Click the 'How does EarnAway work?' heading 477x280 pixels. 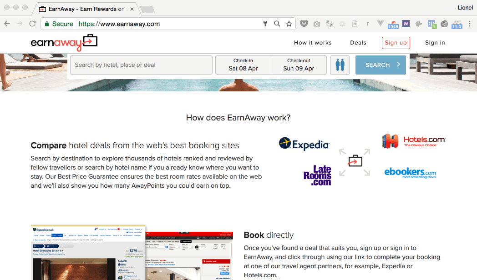pos(238,118)
